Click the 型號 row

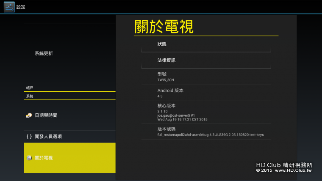point(206,77)
